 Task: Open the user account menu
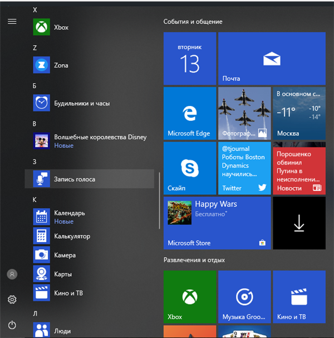[12, 274]
